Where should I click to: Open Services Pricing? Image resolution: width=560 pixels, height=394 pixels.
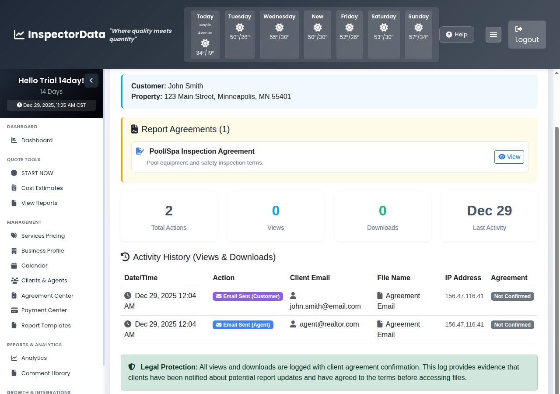pos(42,236)
